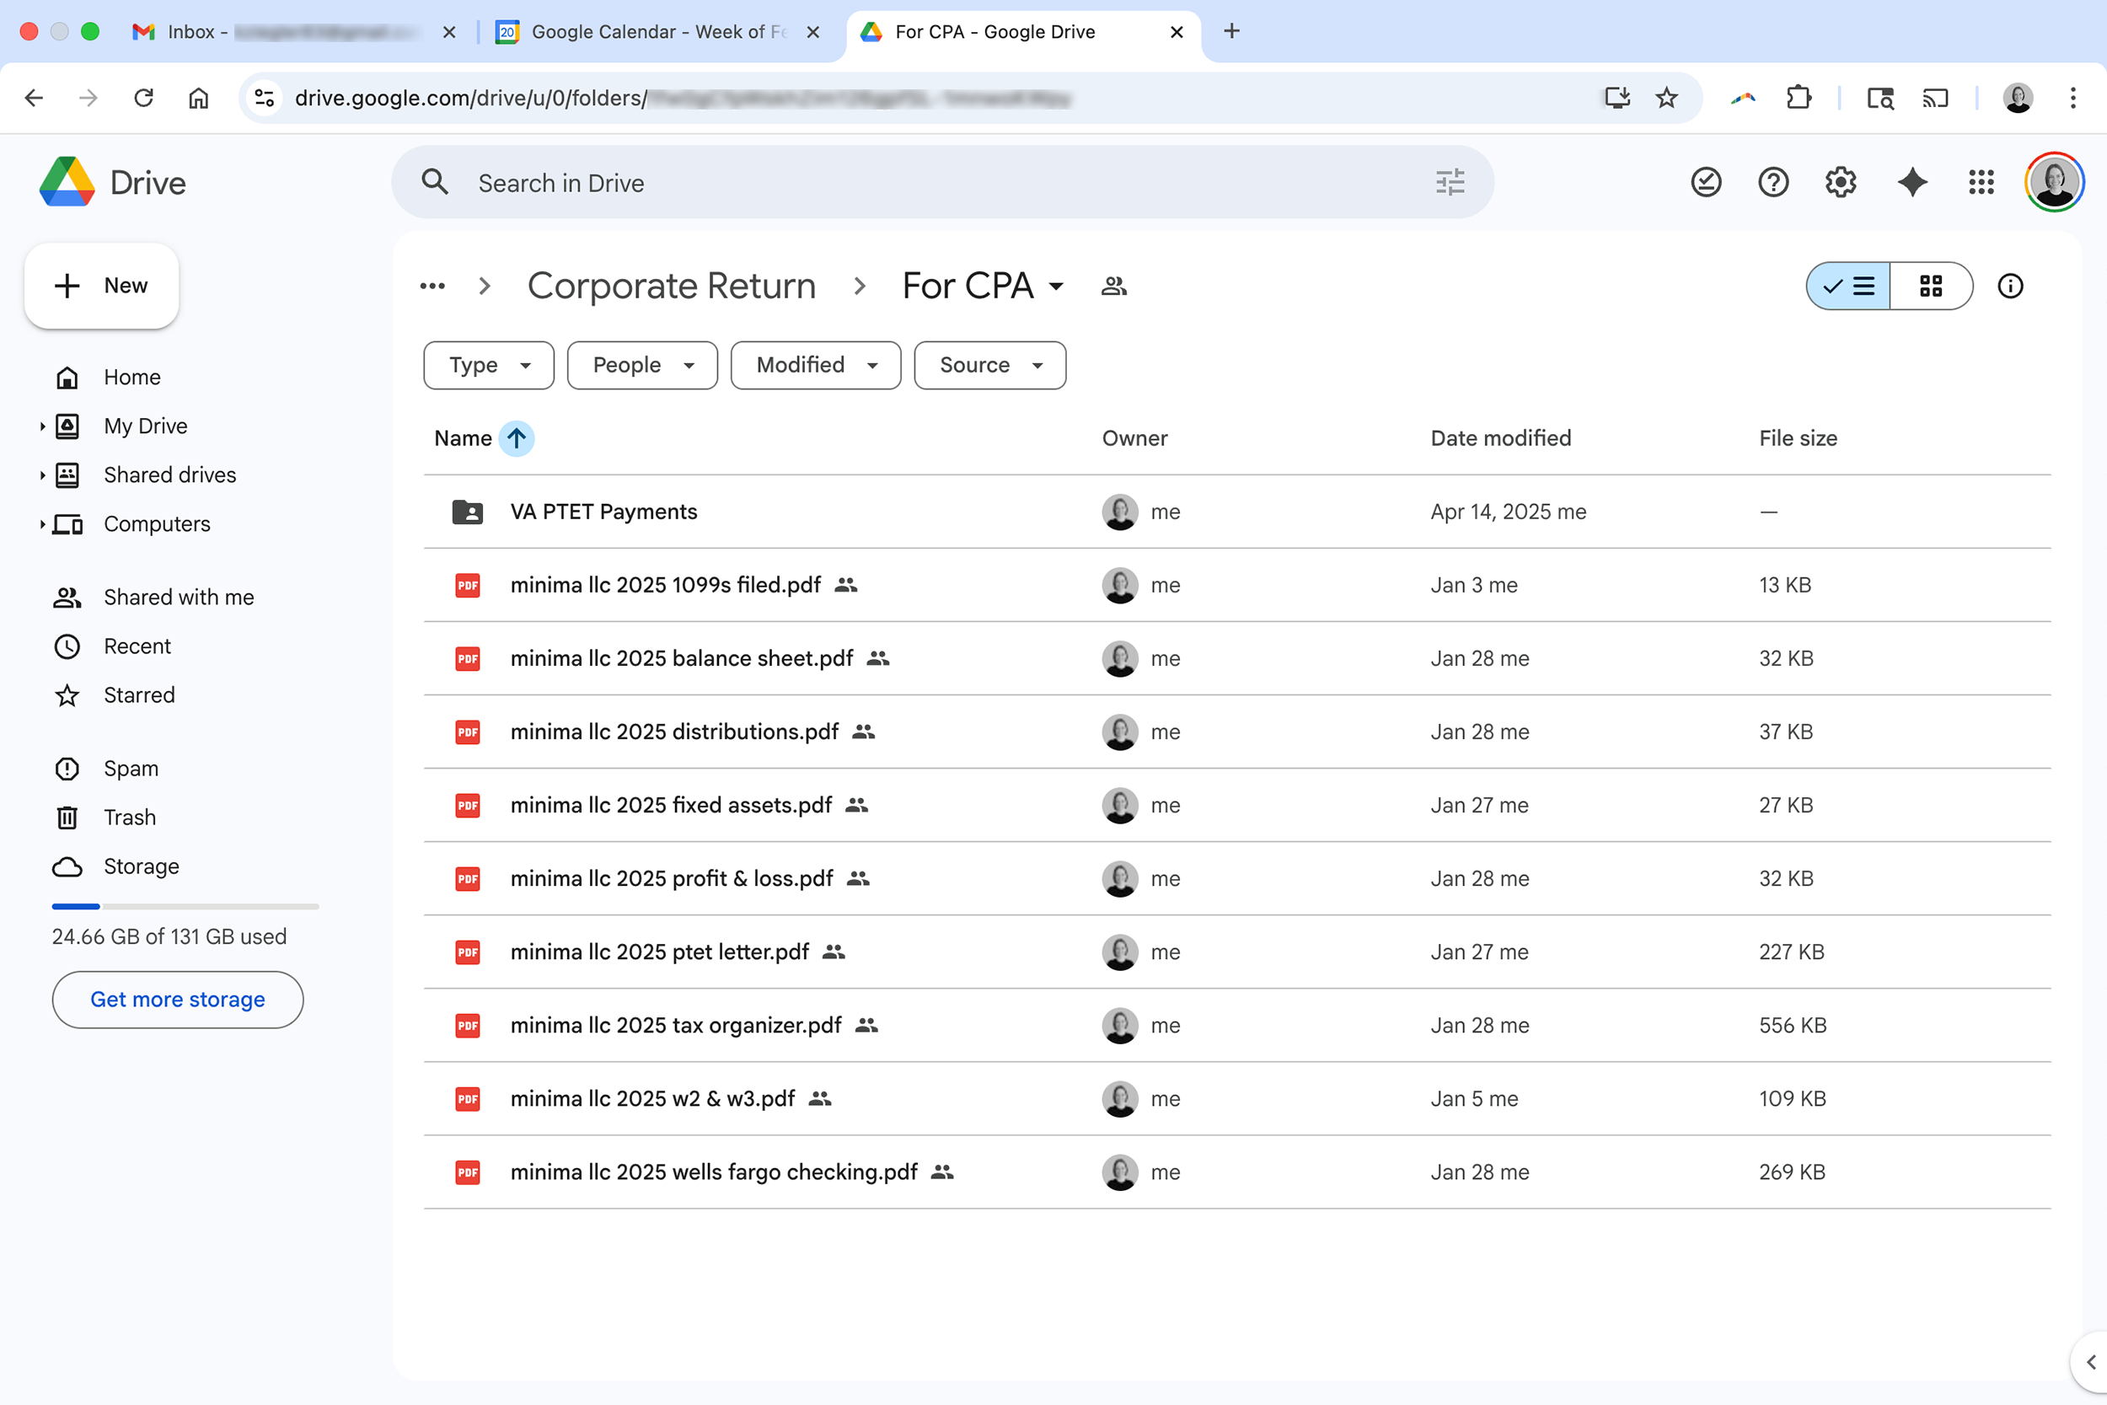
Task: Click the storage usage progress bar
Action: click(185, 907)
